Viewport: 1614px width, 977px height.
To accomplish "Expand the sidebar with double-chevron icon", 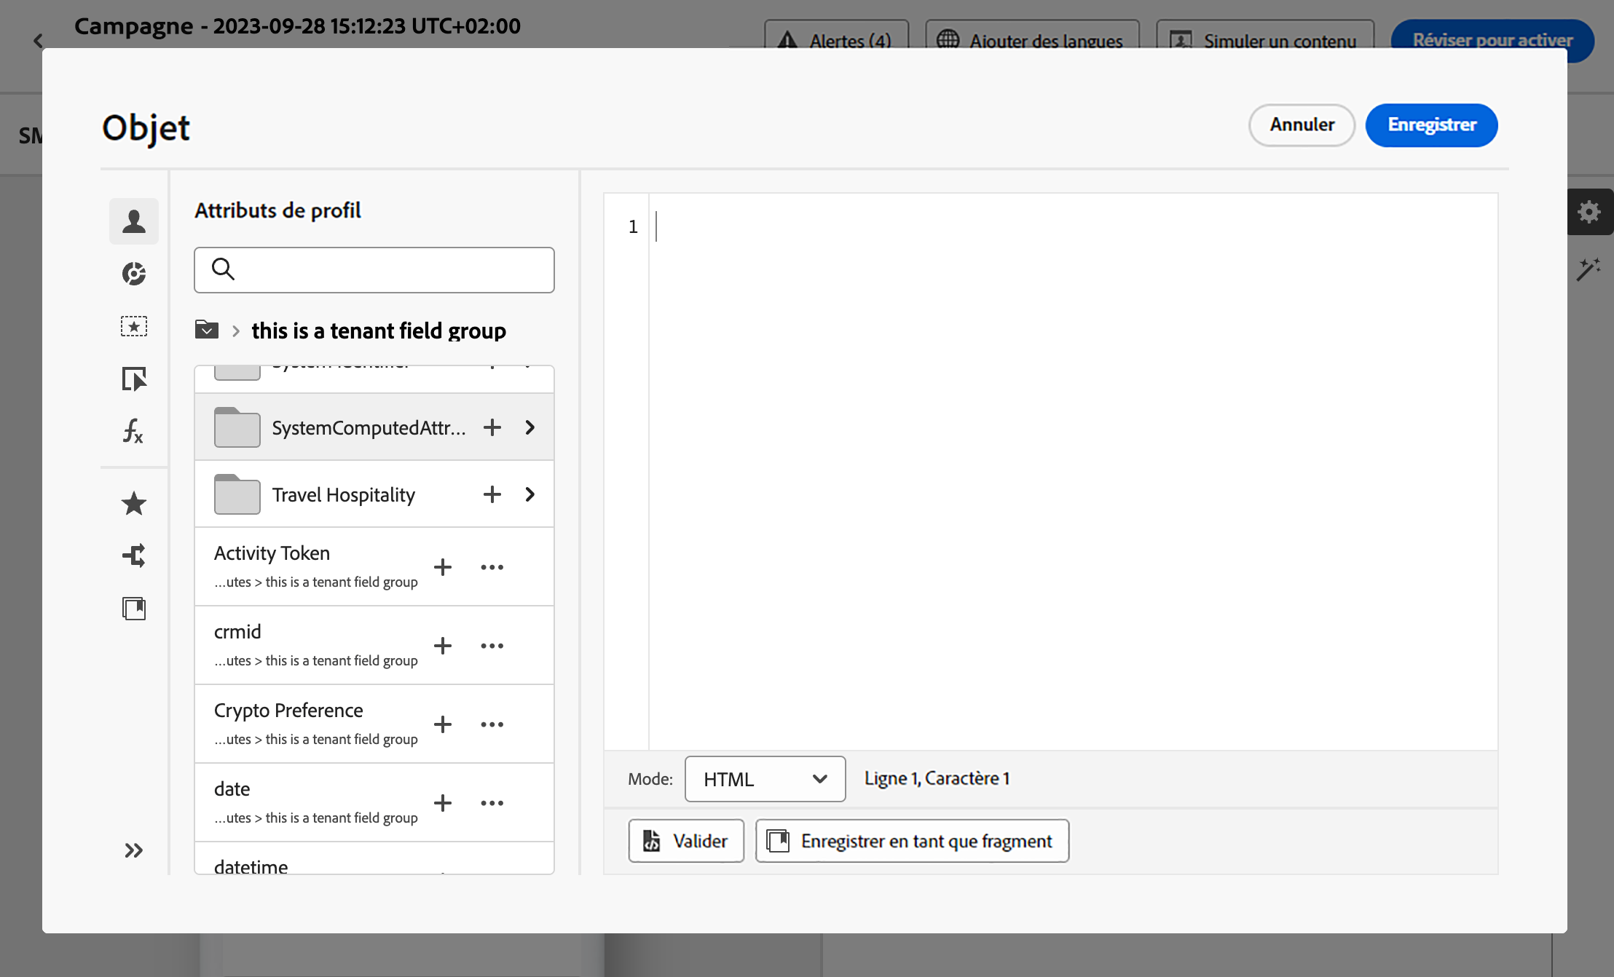I will click(x=134, y=850).
